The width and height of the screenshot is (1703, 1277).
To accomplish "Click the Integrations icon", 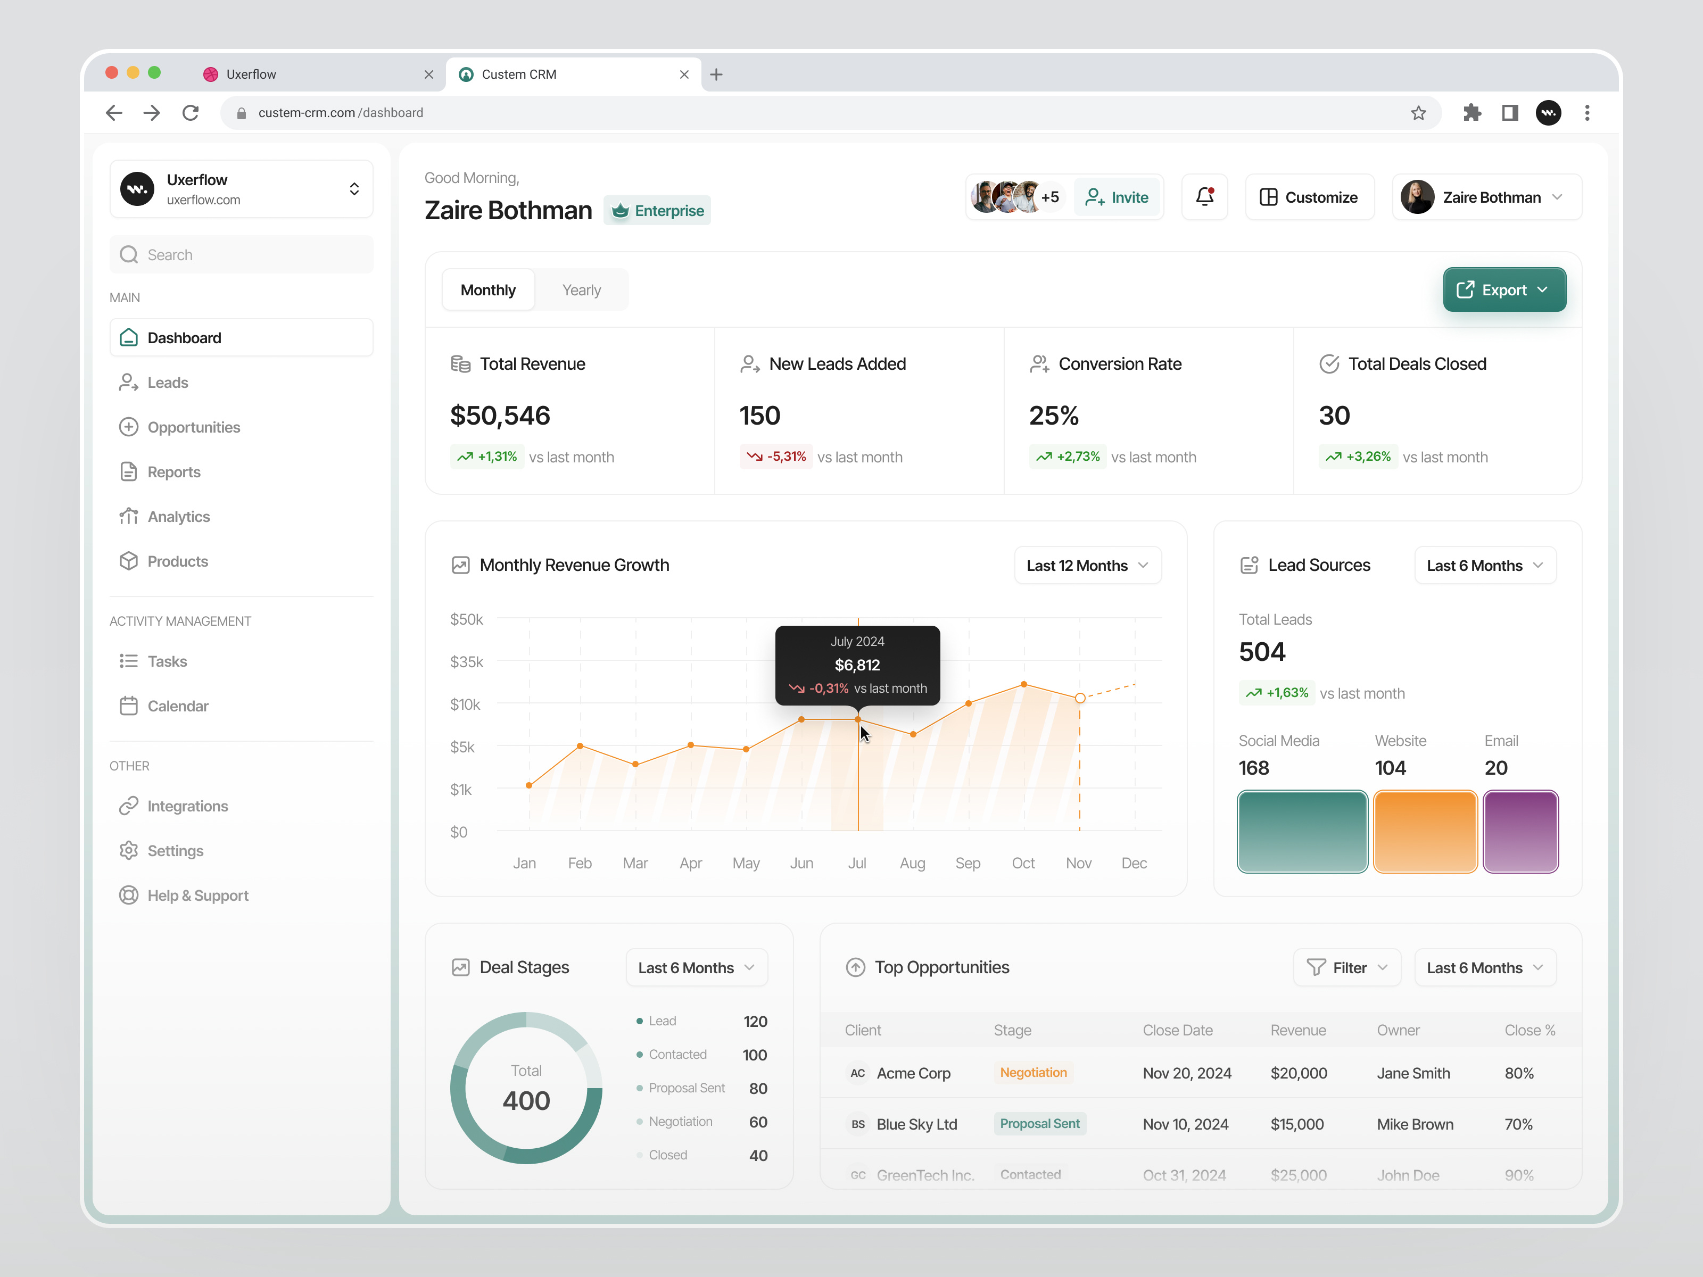I will 129,806.
